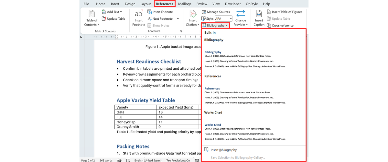The width and height of the screenshot is (388, 162).
Task: Open the Table of Contents gallery
Action: 92,18
